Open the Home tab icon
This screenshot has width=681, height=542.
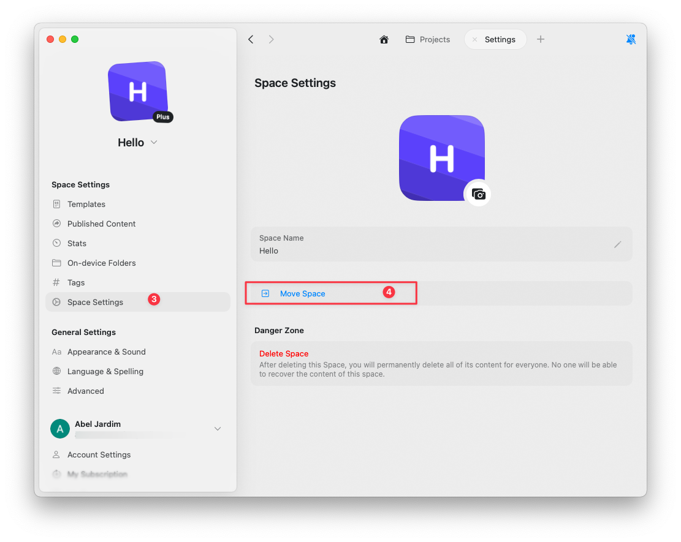coord(384,39)
